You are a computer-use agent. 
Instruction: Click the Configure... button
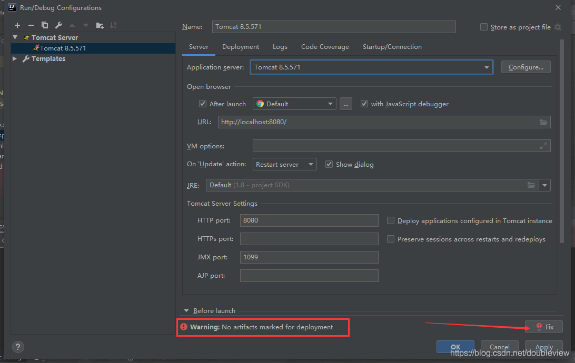[526, 67]
